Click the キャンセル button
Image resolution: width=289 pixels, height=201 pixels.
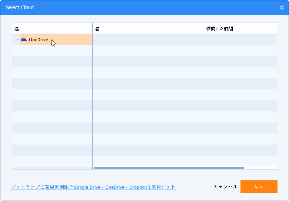[x=225, y=187]
